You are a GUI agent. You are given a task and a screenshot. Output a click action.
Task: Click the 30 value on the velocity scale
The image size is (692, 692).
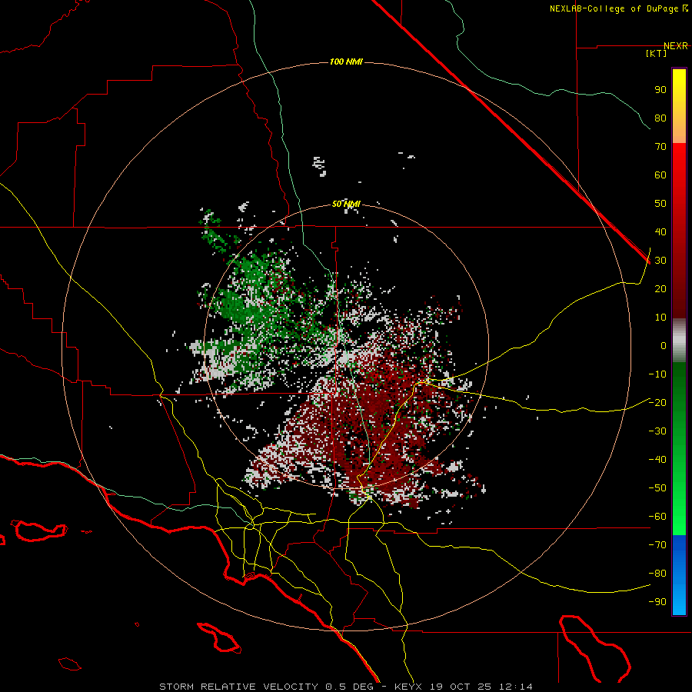coord(660,261)
